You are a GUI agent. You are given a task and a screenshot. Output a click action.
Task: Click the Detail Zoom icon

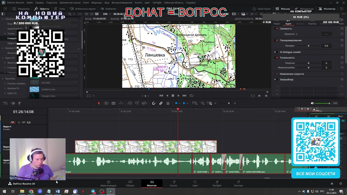(x=203, y=103)
